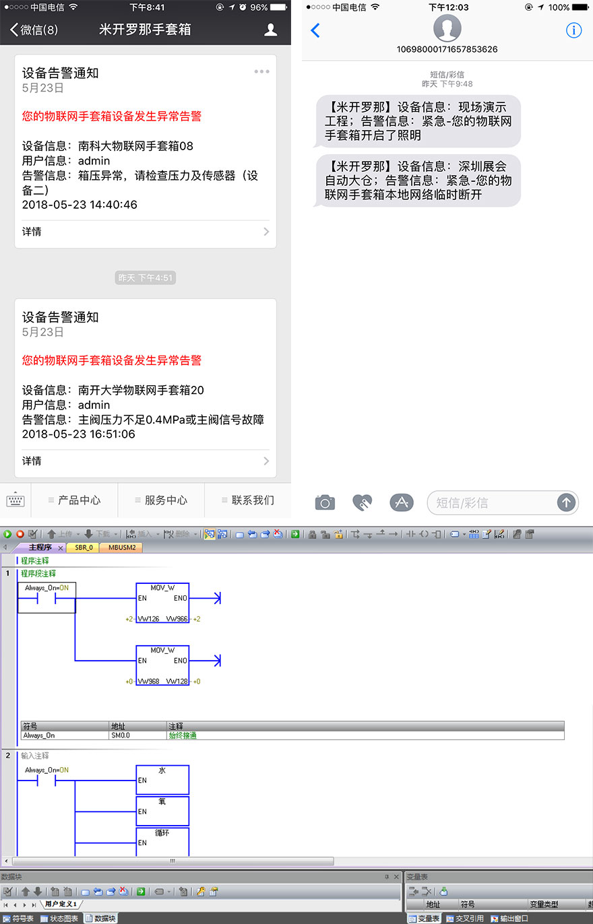
Task: Open the 数据块 tab at bottom
Action: click(x=100, y=919)
